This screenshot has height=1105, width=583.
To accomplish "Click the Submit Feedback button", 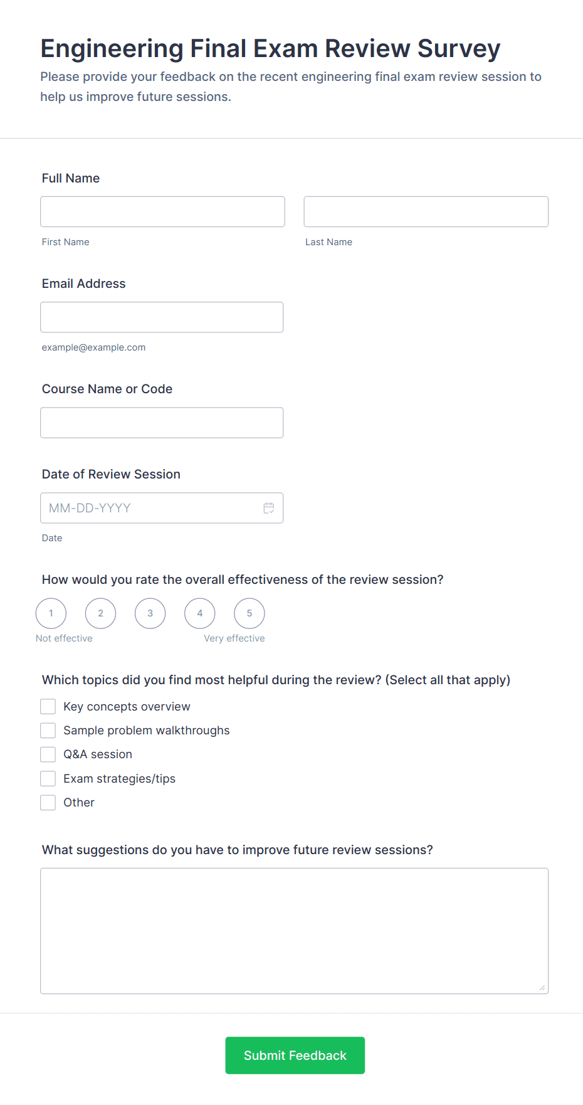I will coord(295,1055).
